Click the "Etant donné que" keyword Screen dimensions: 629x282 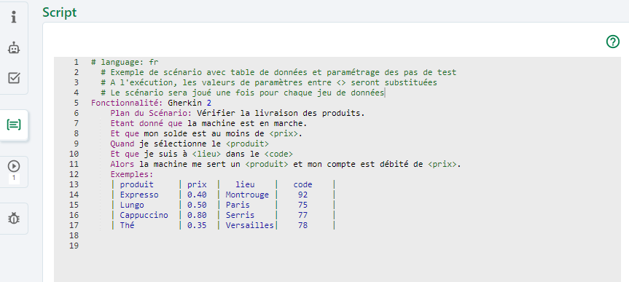146,123
